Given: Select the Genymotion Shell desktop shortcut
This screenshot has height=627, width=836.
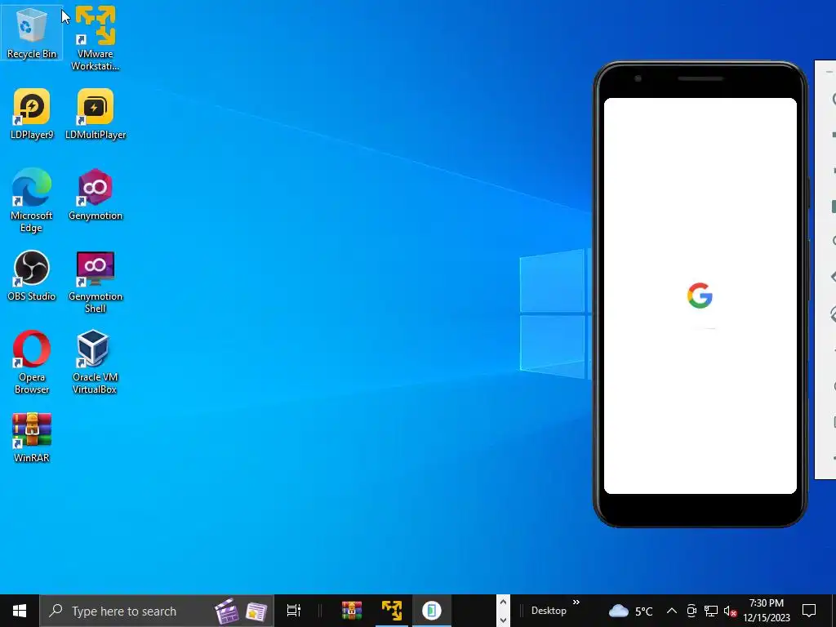Looking at the screenshot, I should pos(96,282).
